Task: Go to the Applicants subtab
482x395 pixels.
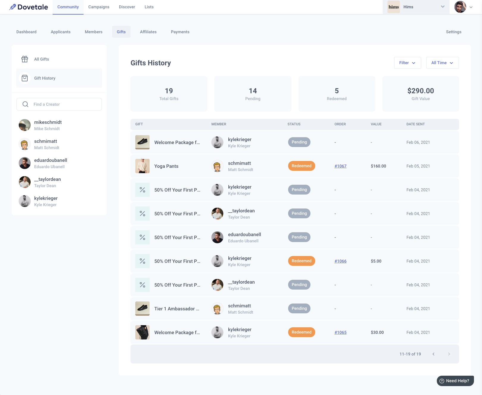Action: (x=61, y=32)
